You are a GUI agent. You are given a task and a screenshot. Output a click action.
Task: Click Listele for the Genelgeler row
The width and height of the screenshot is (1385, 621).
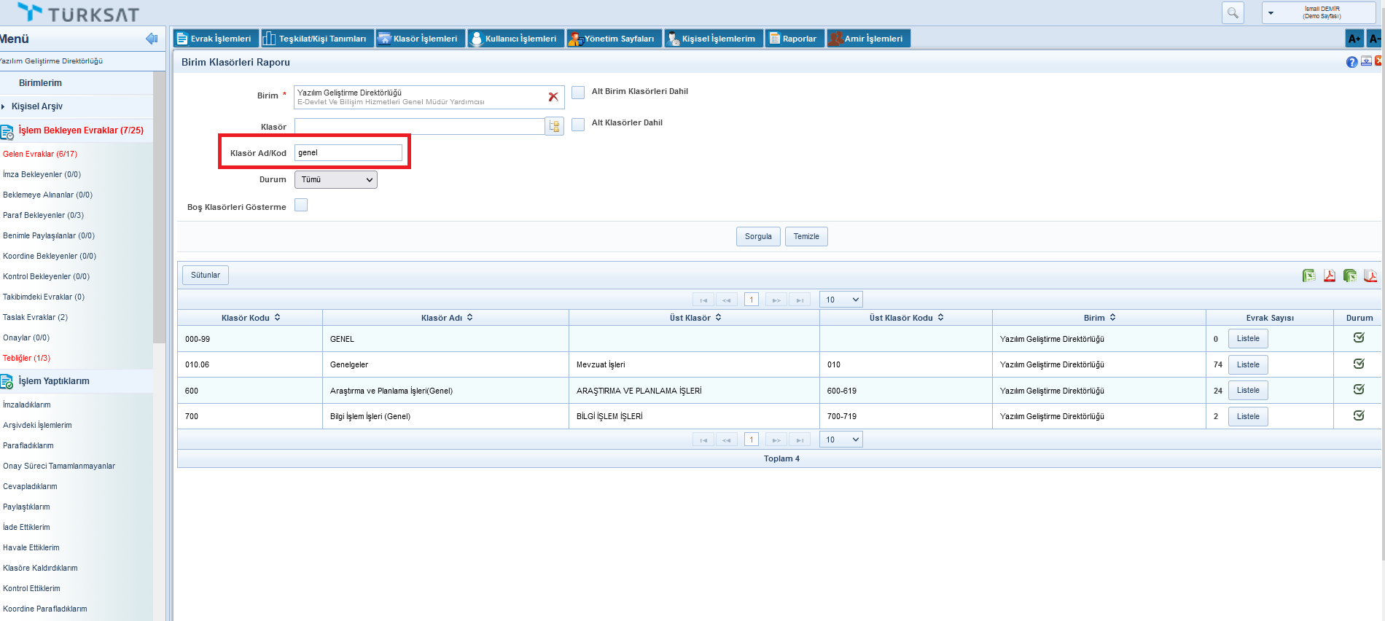pos(1248,364)
